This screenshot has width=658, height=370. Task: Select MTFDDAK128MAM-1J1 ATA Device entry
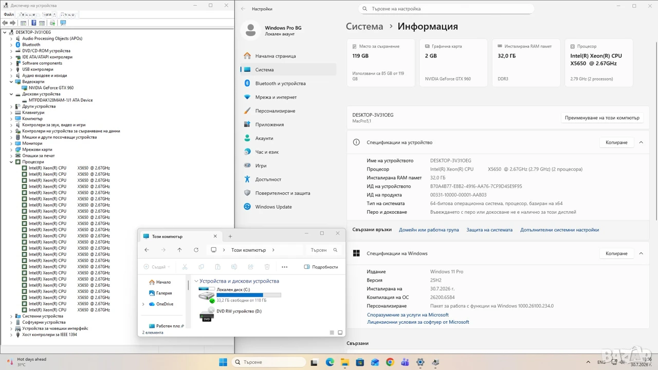point(61,100)
